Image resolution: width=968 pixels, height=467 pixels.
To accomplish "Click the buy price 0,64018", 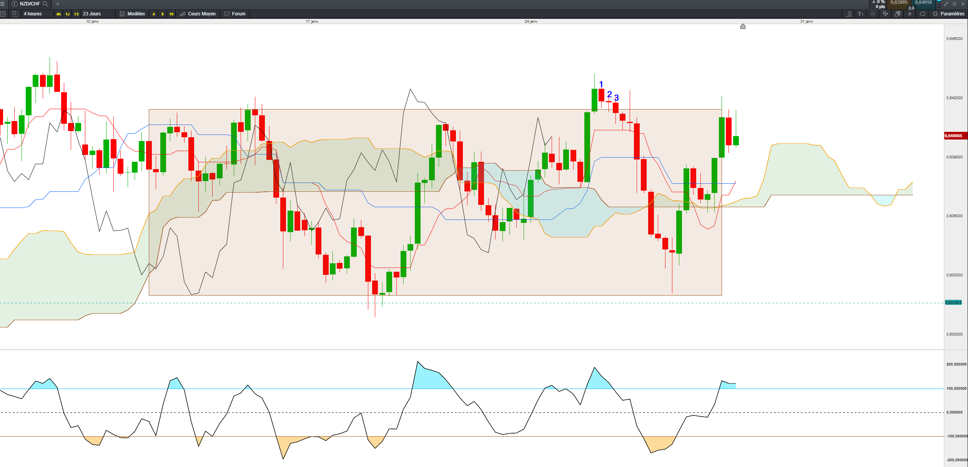I will (x=923, y=3).
